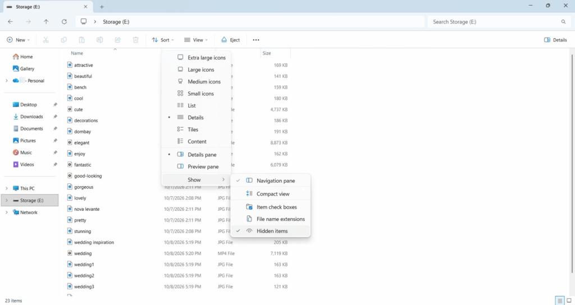Open the Desktop quick access folder

(25, 105)
